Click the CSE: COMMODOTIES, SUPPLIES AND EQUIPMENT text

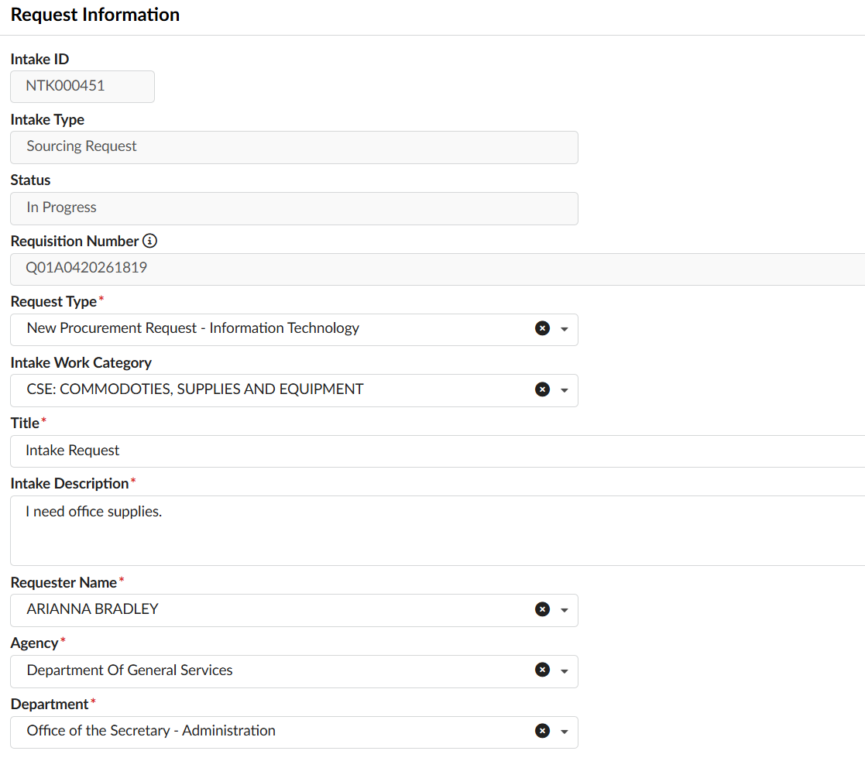coord(195,389)
